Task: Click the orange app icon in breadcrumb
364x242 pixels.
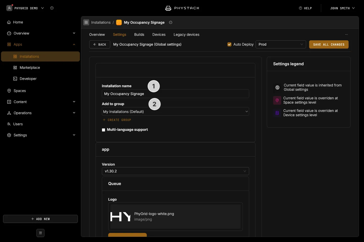Action: 119,22
